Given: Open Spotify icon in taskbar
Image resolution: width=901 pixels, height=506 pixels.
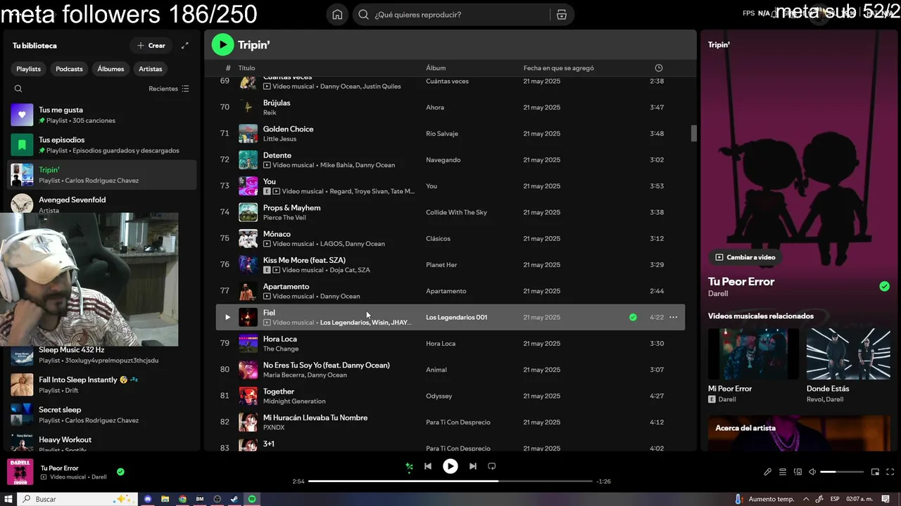Looking at the screenshot, I should coord(252,499).
